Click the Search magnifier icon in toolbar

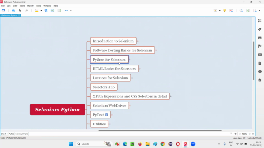coord(241,11)
